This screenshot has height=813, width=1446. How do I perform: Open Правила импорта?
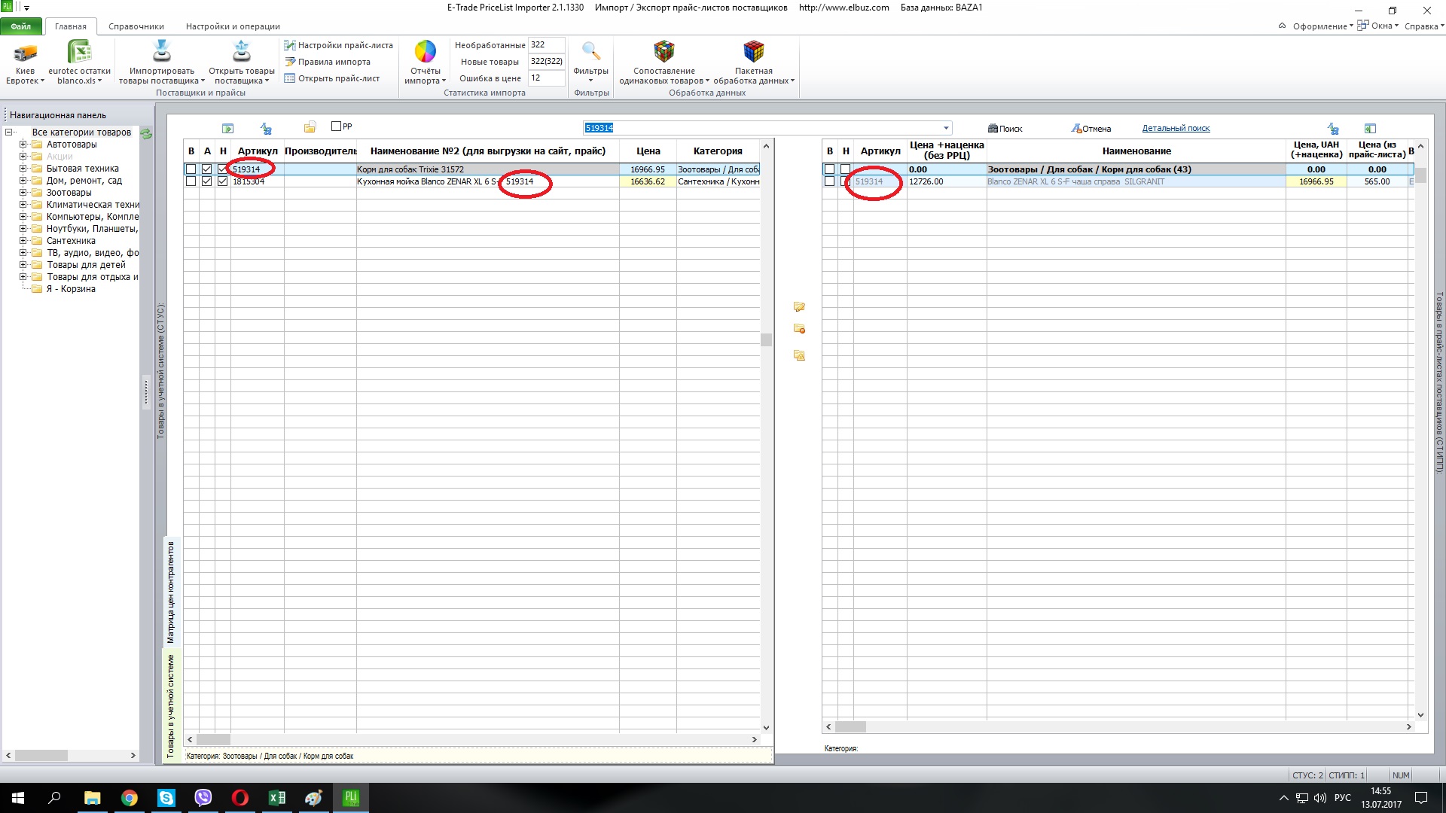coord(328,62)
